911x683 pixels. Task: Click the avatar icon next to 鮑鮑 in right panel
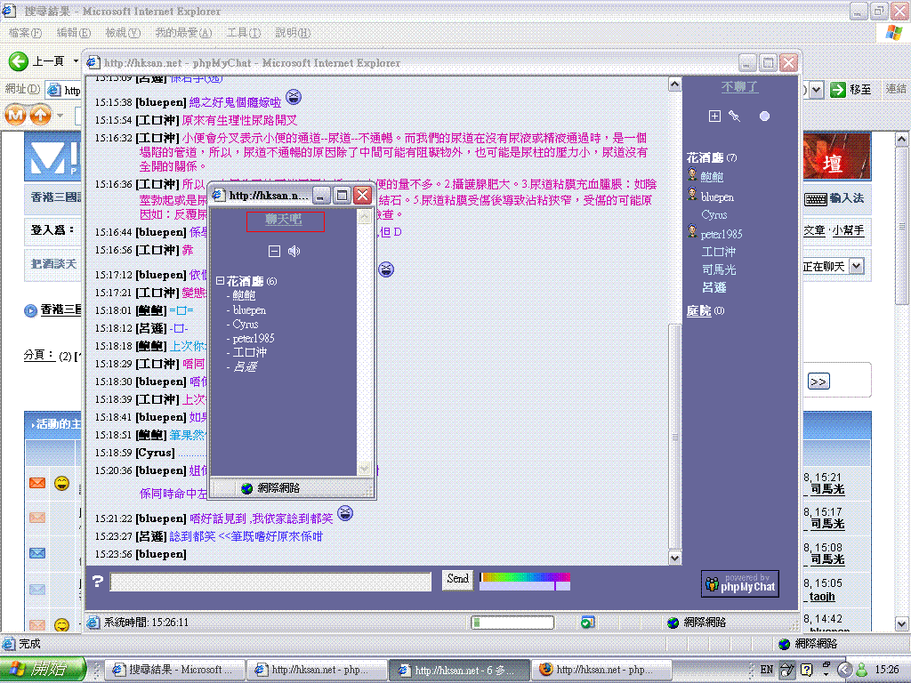coord(692,173)
